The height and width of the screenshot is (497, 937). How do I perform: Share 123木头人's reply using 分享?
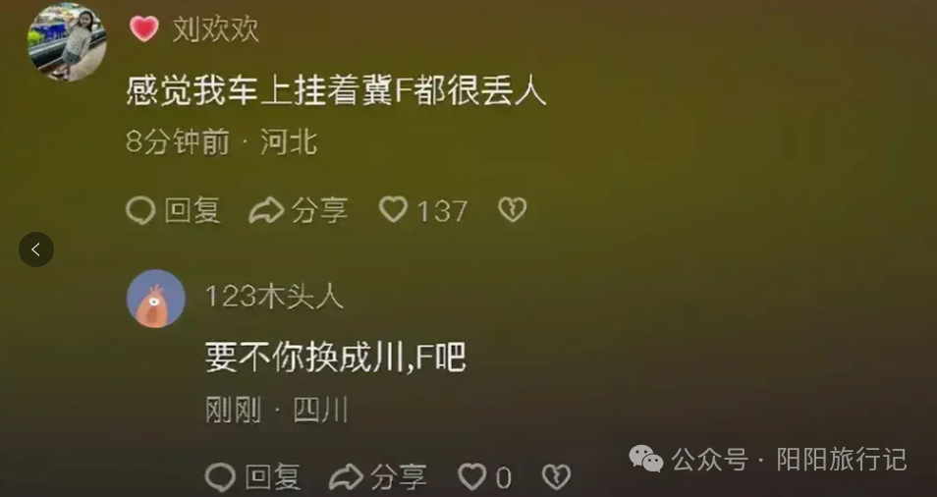click(399, 477)
